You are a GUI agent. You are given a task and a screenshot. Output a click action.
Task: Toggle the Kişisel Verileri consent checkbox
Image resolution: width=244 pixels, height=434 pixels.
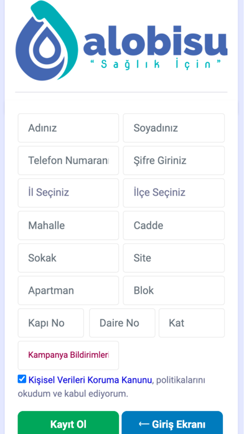22,379
